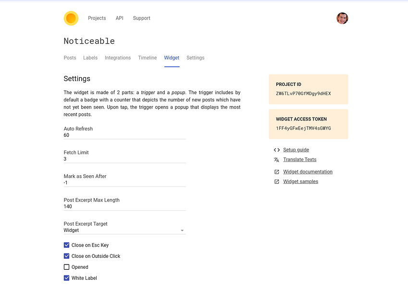Click the PROJECT ID heading
This screenshot has height=288, width=408.
[288, 84]
